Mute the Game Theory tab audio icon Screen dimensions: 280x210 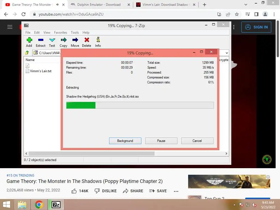click(57, 5)
